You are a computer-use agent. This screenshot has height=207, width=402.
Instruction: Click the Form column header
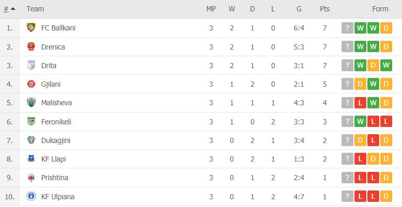(380, 9)
